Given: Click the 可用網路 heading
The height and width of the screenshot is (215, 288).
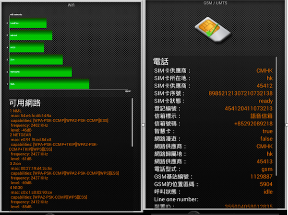Looking at the screenshot, I should [x=25, y=103].
